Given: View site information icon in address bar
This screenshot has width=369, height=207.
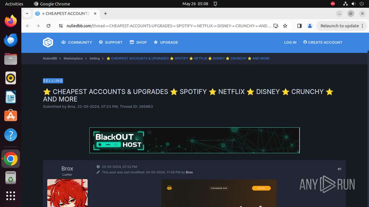Looking at the screenshot, I should click(x=61, y=26).
